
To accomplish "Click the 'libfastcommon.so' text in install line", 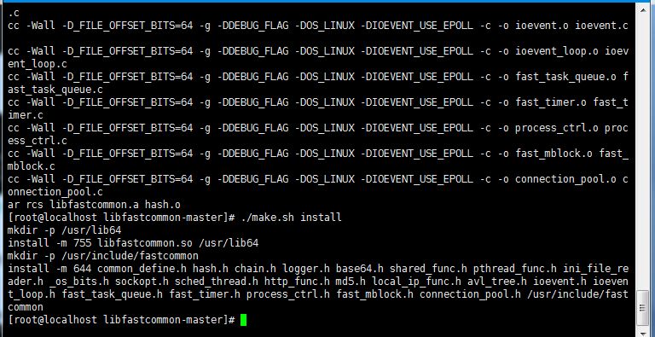I will (144, 243).
